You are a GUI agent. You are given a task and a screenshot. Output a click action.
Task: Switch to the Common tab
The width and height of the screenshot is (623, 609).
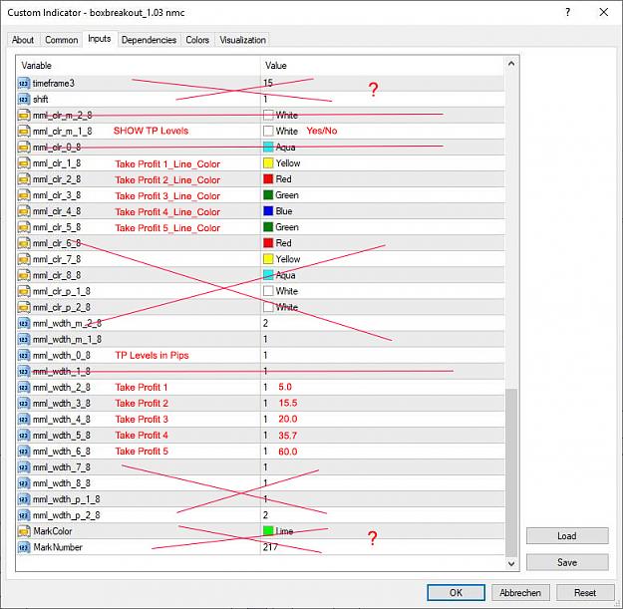click(61, 40)
